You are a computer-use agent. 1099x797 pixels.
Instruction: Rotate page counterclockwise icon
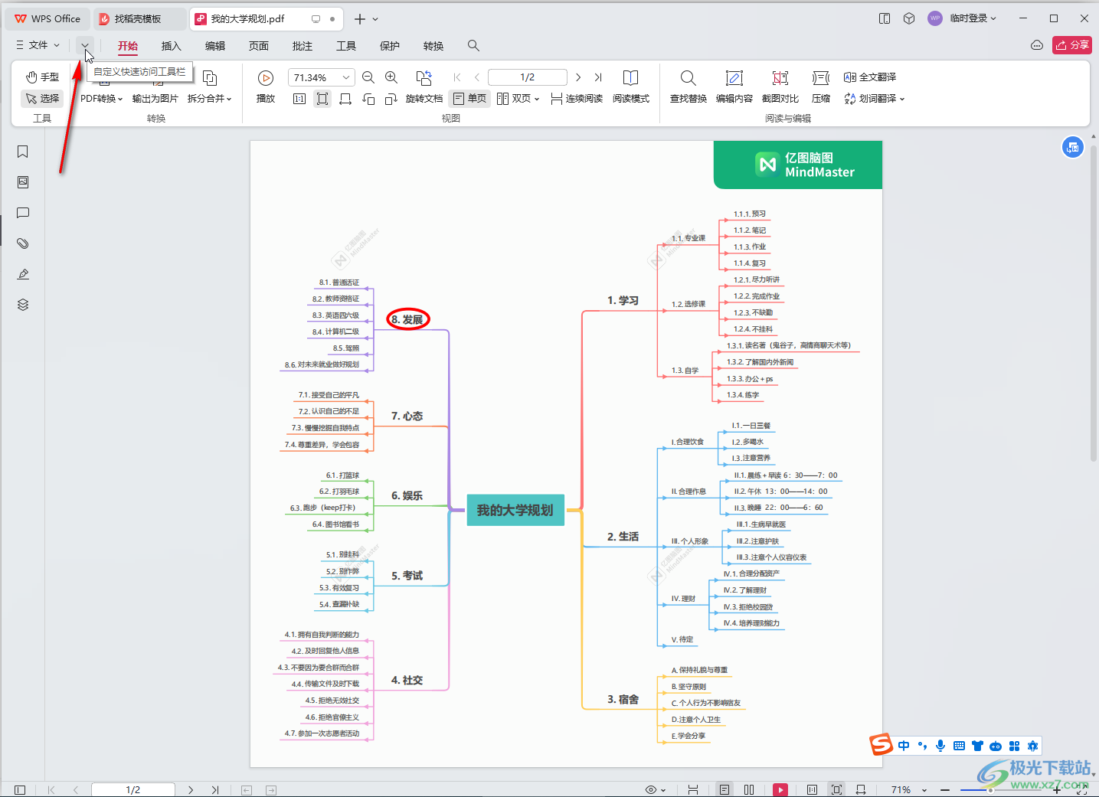pos(368,99)
